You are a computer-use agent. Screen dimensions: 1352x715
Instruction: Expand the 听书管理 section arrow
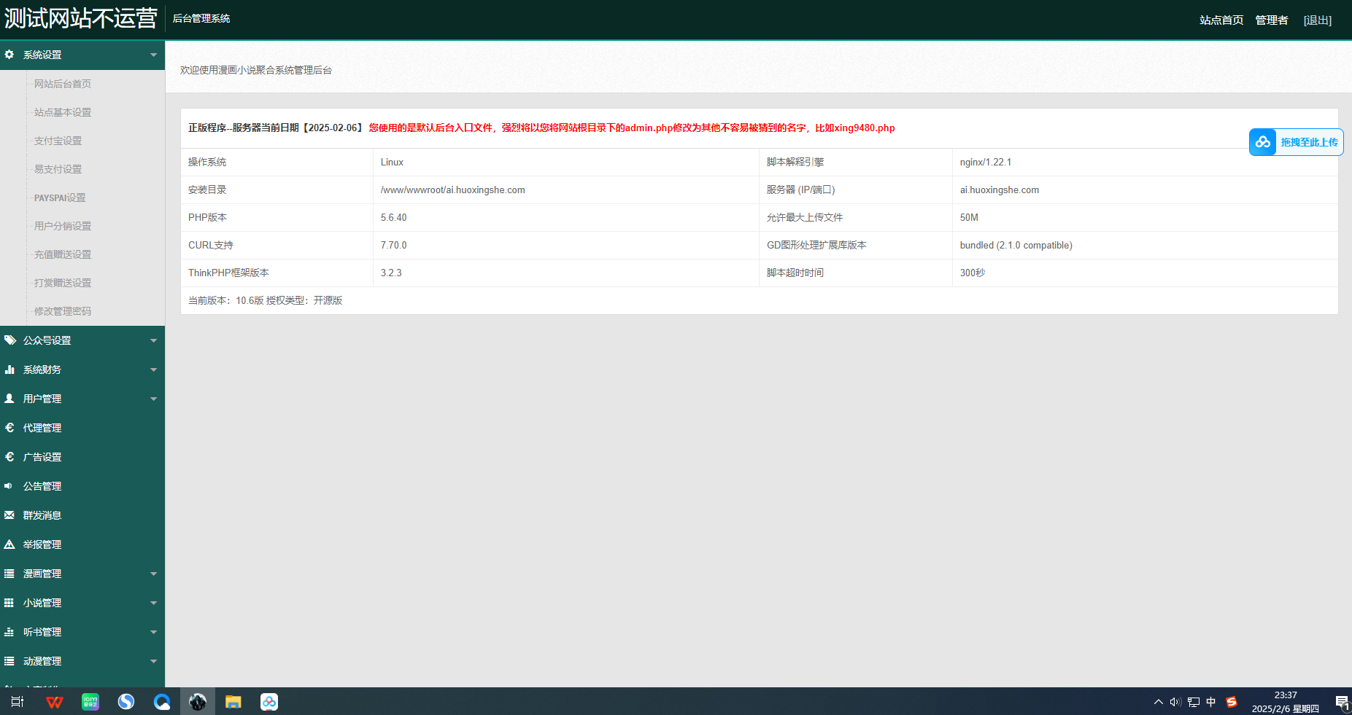[x=153, y=632]
